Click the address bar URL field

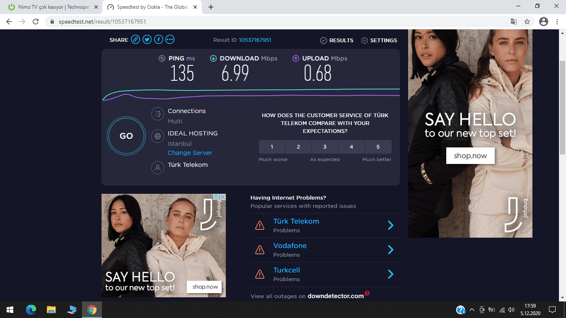click(x=278, y=22)
